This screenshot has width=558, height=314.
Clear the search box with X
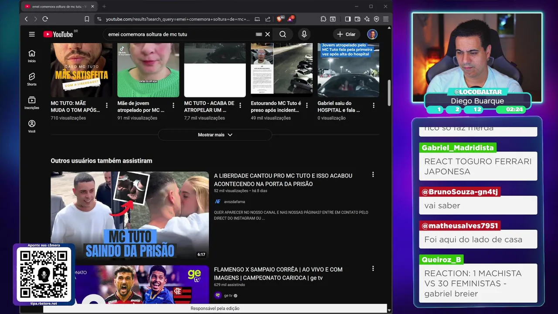[268, 34]
